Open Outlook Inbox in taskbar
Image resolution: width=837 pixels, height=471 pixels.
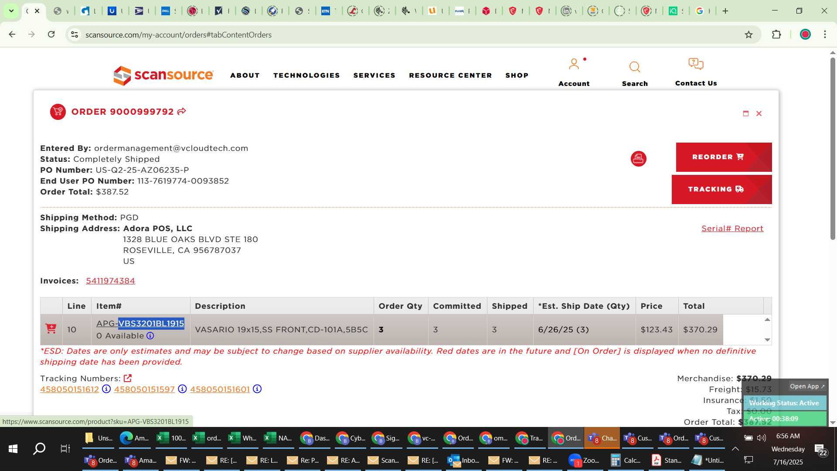click(x=464, y=460)
